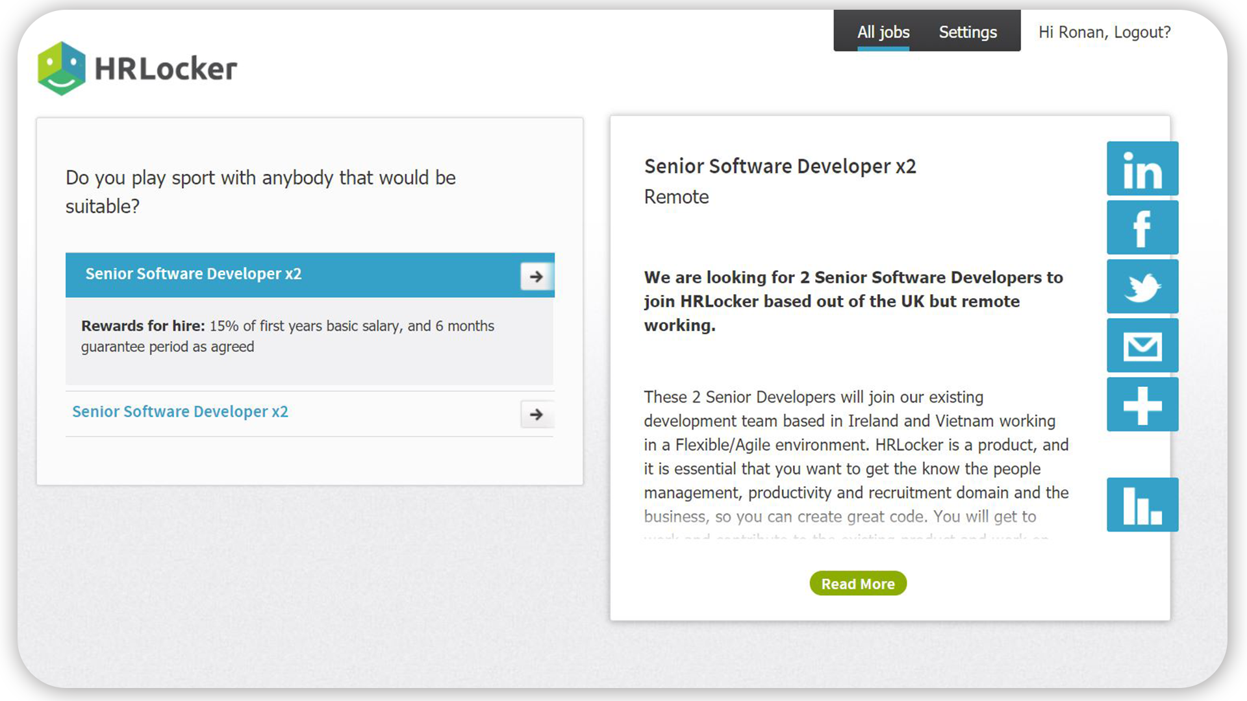Viewport: 1247px width, 701px height.
Task: Email the job posting to a contact
Action: [1142, 345]
